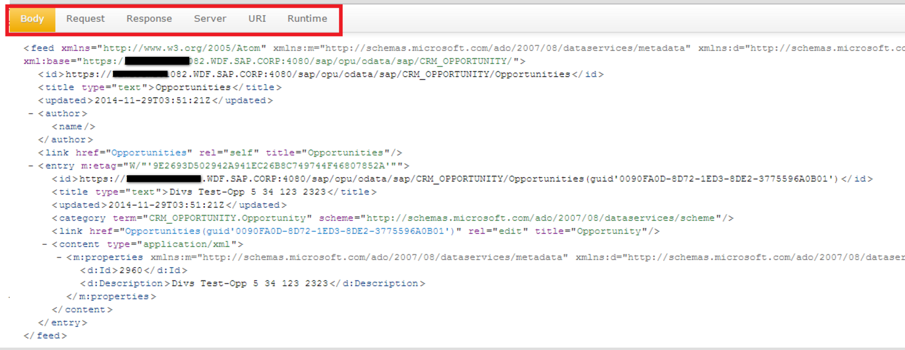905x350 pixels.
Task: Click the category scheme URL value
Action: (540, 218)
